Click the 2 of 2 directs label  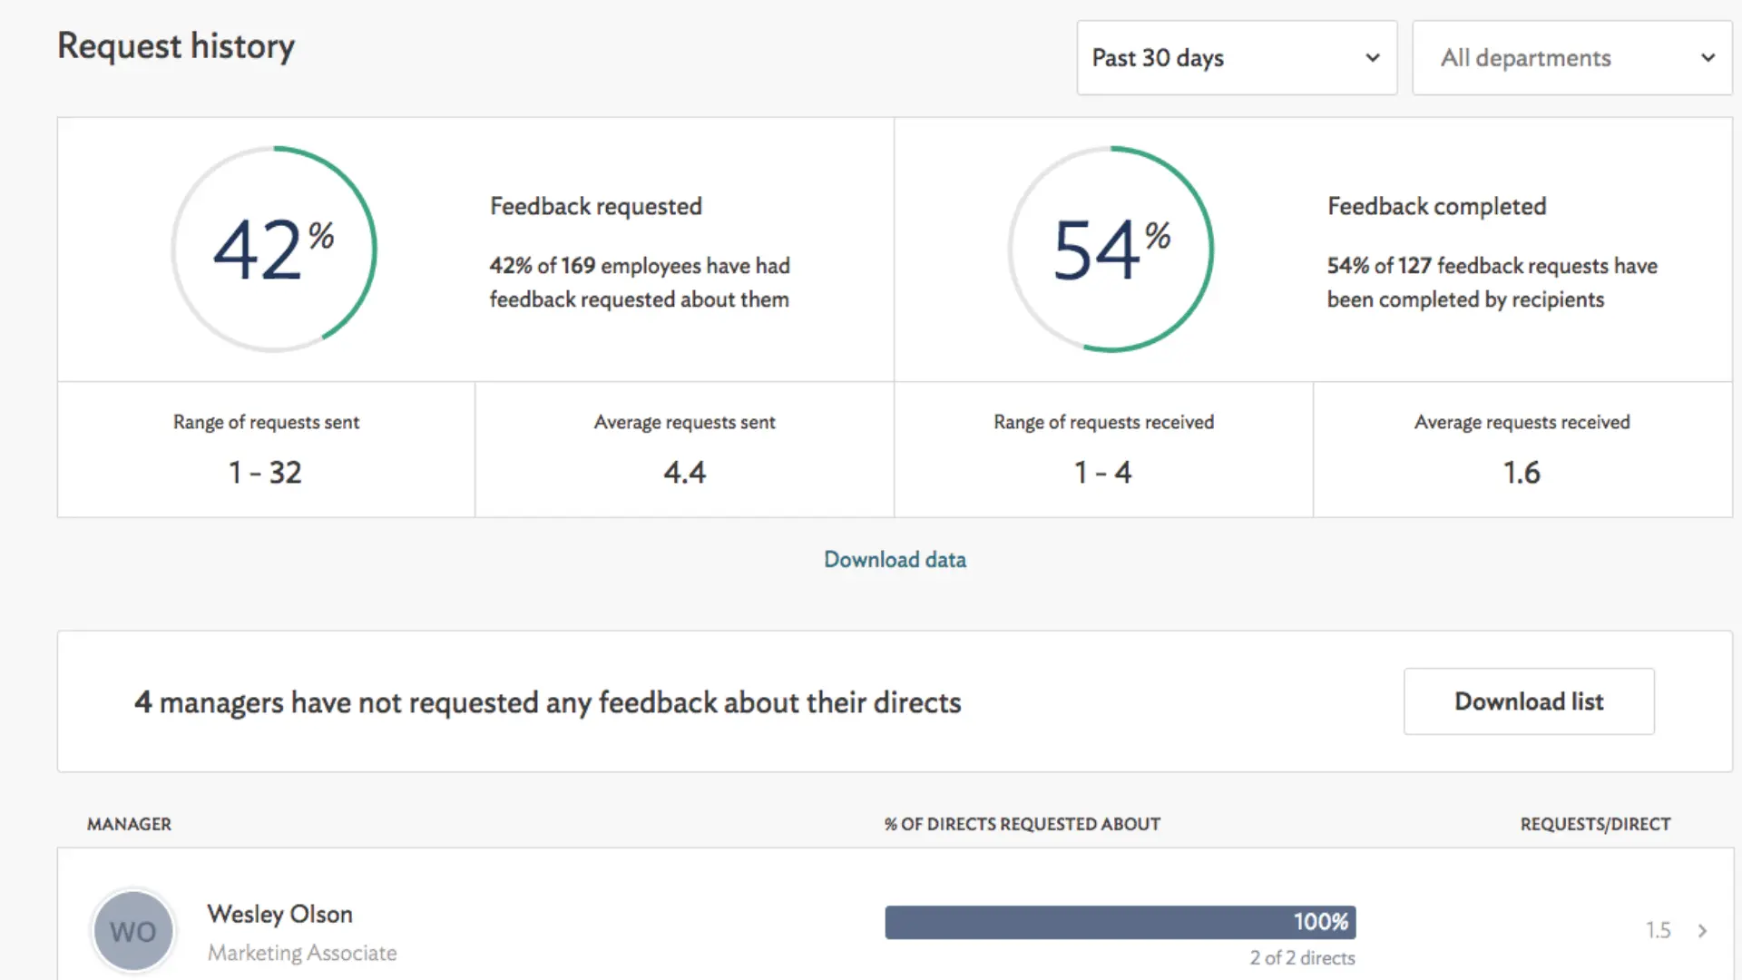click(x=1302, y=957)
